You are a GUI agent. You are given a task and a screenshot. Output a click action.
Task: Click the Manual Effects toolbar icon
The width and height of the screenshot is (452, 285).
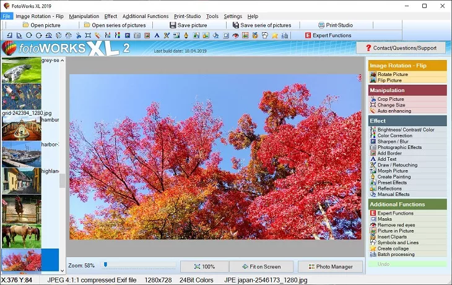pos(216,35)
